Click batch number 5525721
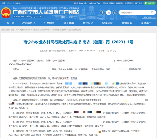157x138 pixels. point(23,117)
